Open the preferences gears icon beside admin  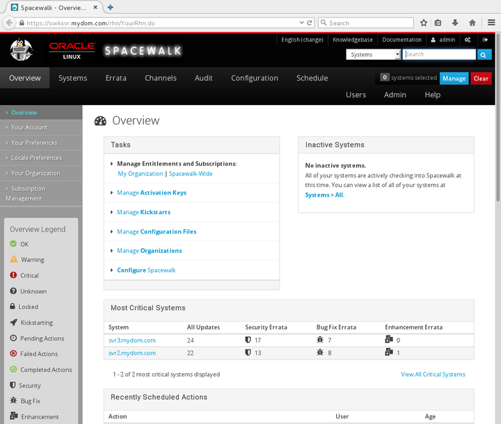tap(468, 40)
